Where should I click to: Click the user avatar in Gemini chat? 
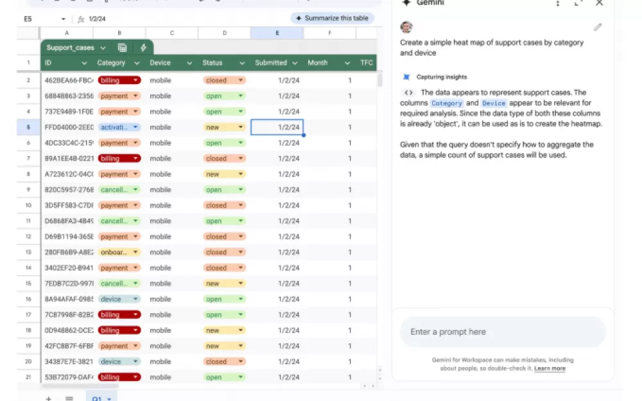[x=406, y=27]
